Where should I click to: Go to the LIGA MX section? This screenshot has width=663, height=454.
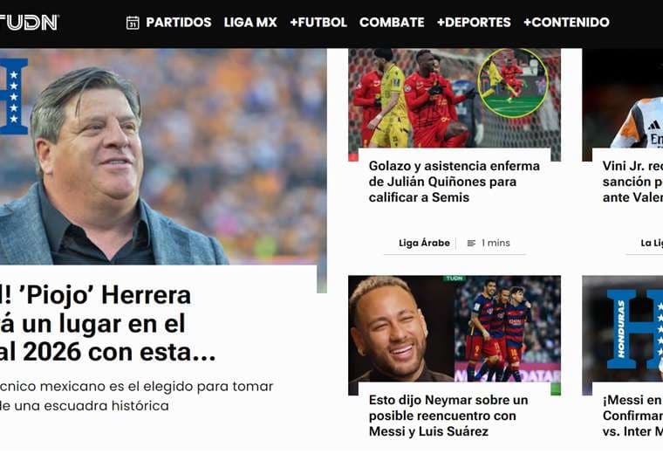250,23
